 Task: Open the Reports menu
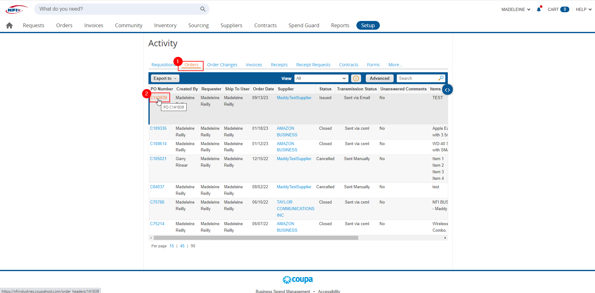coord(340,25)
